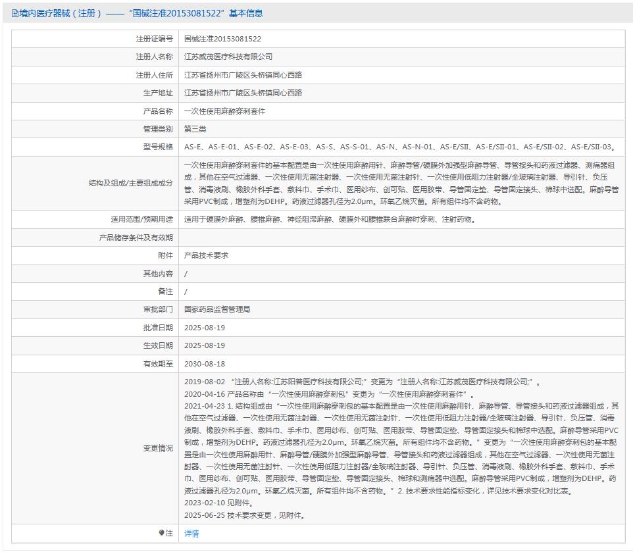Click the 注册人住所 address value
Screen dimensions: 633x554
coord(243,75)
